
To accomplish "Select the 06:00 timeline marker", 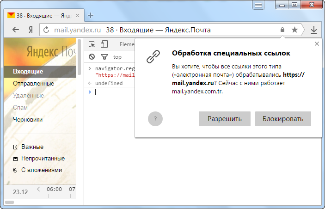I will [x=54, y=189].
